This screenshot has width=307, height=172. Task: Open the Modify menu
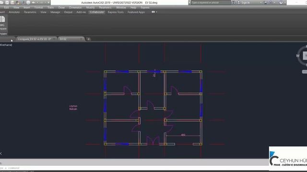pyautogui.click(x=90, y=8)
